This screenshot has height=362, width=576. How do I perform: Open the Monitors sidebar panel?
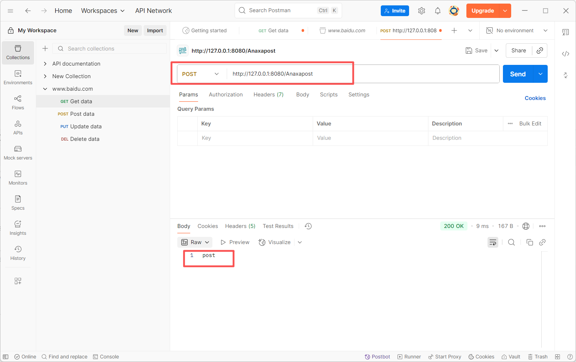tap(18, 178)
